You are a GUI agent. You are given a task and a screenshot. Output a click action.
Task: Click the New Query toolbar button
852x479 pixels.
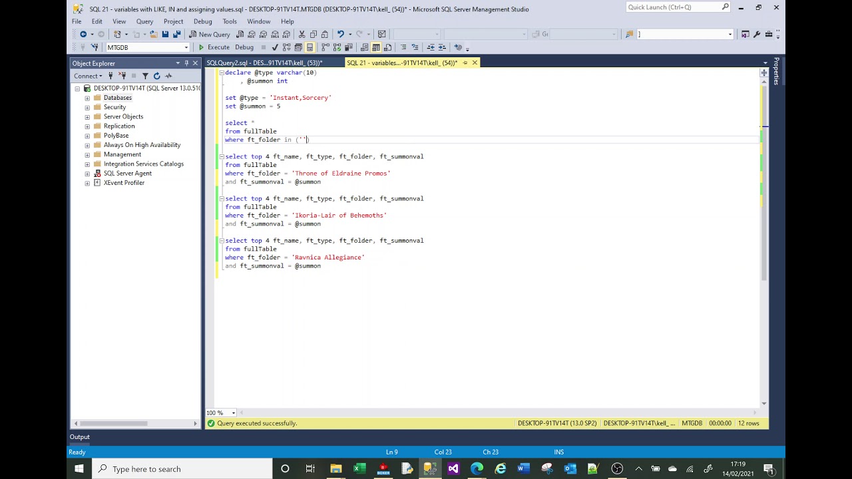209,34
